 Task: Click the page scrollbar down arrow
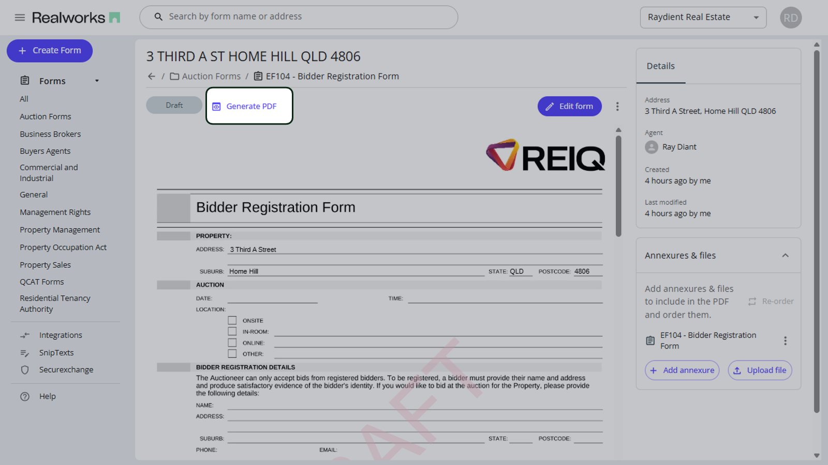pos(817,456)
